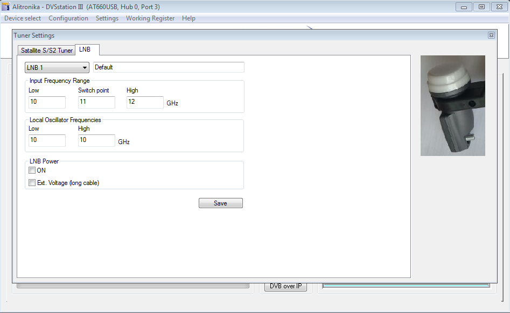Open the Configuration menu

tap(68, 18)
